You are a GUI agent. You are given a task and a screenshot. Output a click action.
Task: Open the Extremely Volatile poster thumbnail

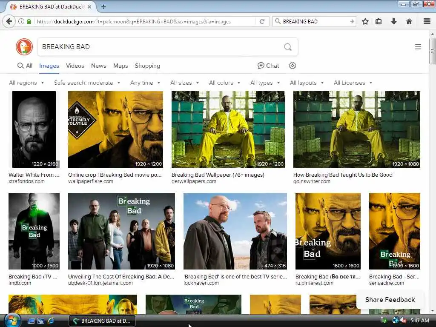(x=116, y=129)
